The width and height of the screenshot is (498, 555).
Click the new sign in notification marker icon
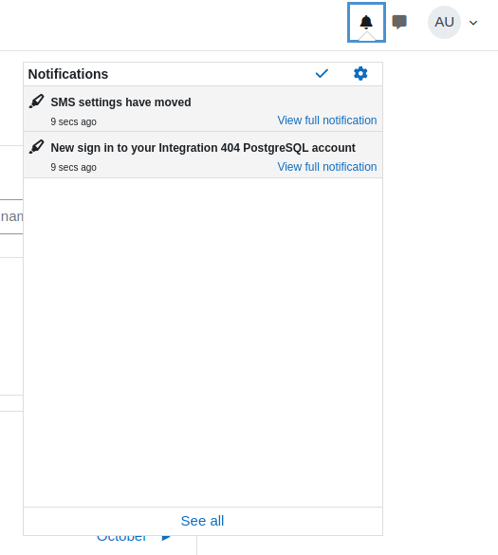click(36, 147)
